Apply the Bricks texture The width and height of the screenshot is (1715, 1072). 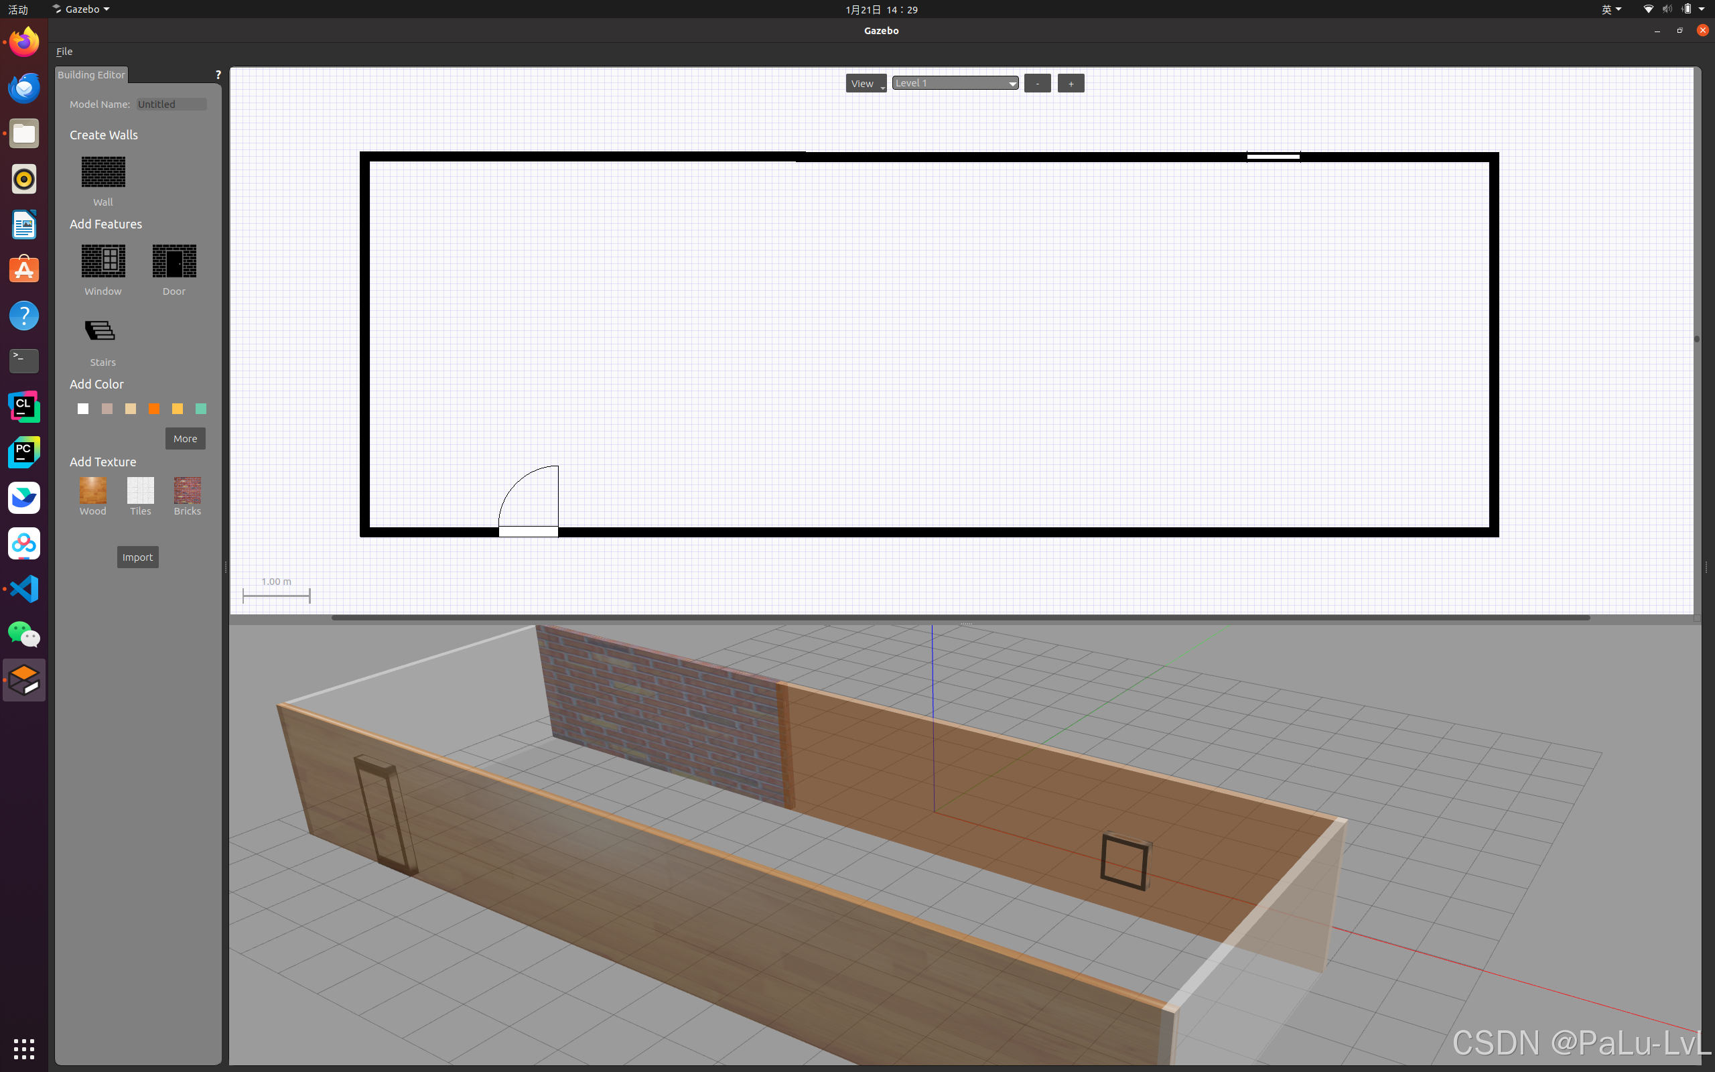(x=188, y=490)
